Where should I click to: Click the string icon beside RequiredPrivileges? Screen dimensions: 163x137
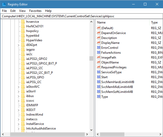tap(99, 67)
